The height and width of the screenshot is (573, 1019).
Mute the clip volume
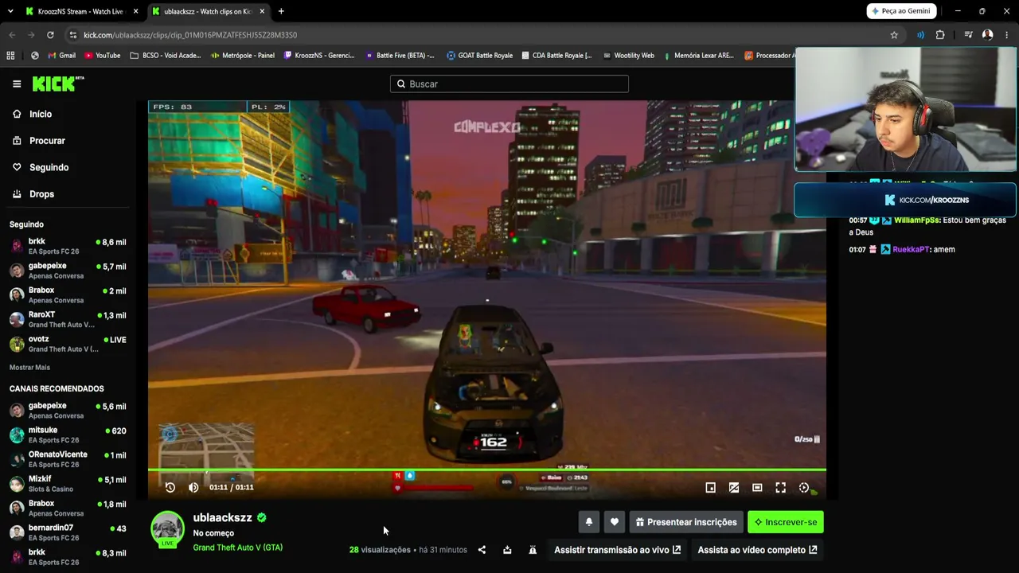pos(193,488)
